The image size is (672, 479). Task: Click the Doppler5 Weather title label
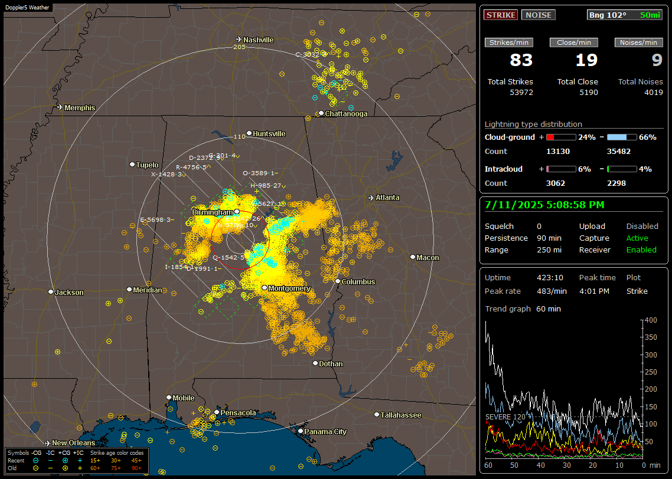click(x=27, y=7)
